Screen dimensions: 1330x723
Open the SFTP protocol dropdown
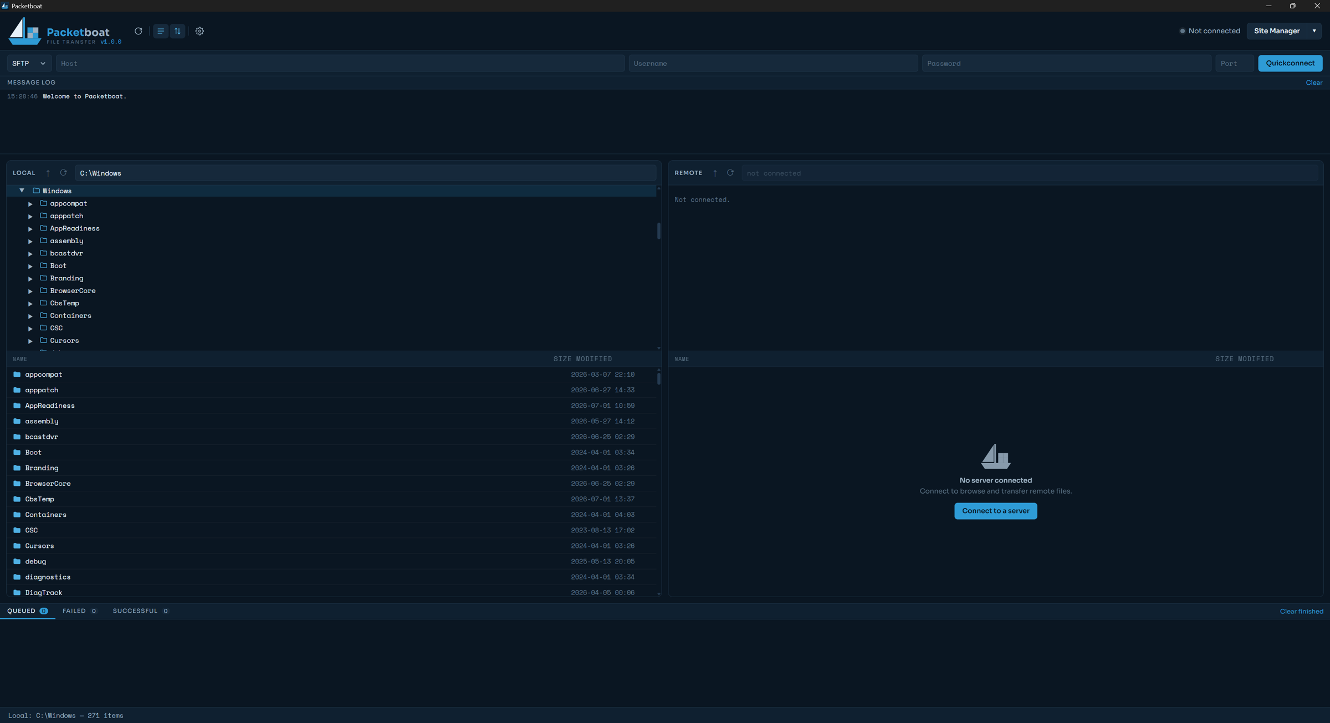click(x=29, y=63)
